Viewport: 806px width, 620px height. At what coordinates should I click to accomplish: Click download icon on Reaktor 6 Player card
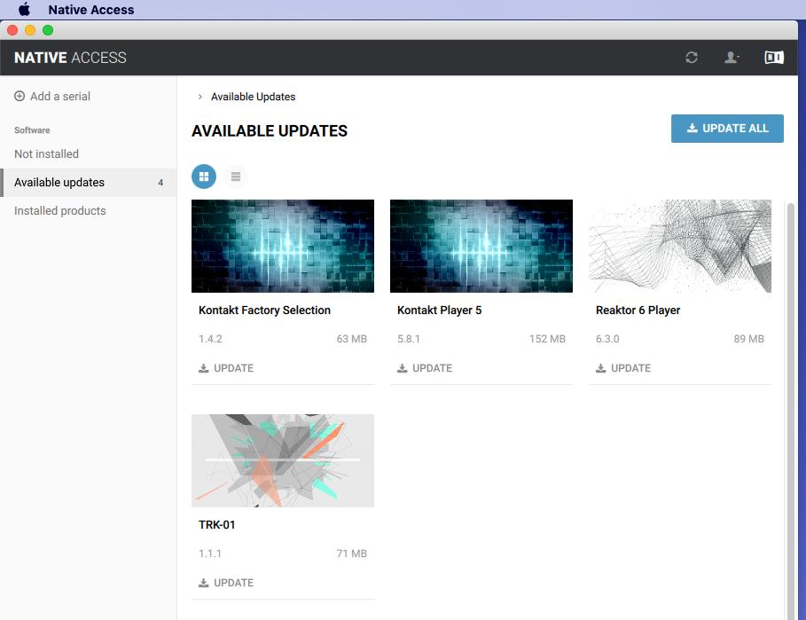(600, 368)
